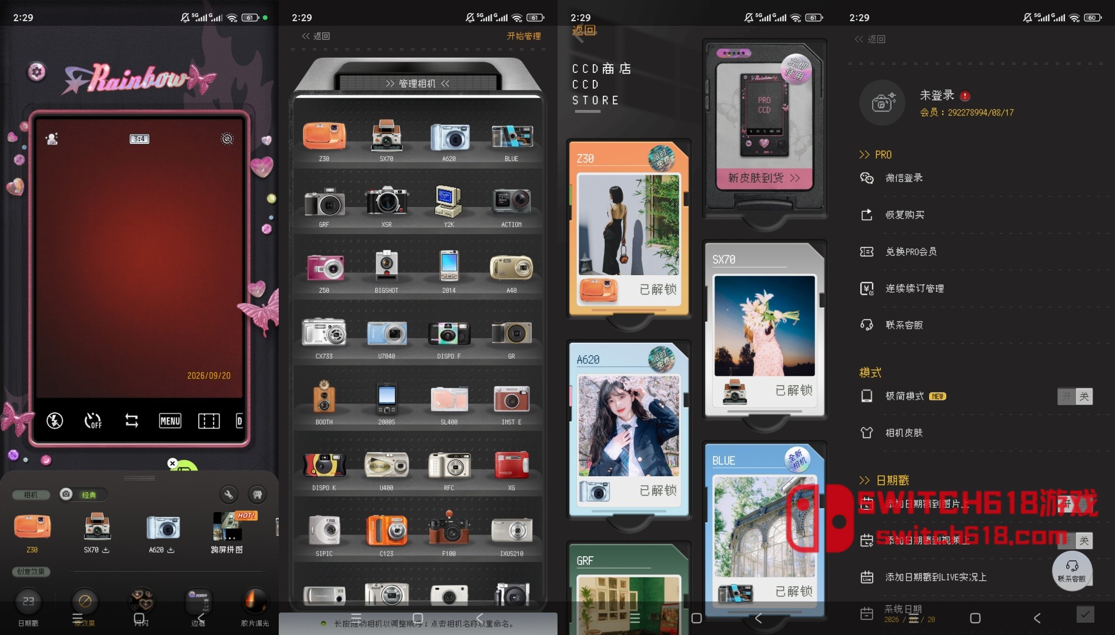This screenshot has height=635, width=1115.
Task: Toggle the self-timer OFF icon
Action: 93,420
